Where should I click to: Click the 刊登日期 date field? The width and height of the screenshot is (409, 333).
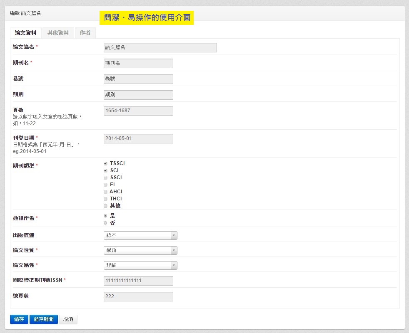tap(138, 138)
